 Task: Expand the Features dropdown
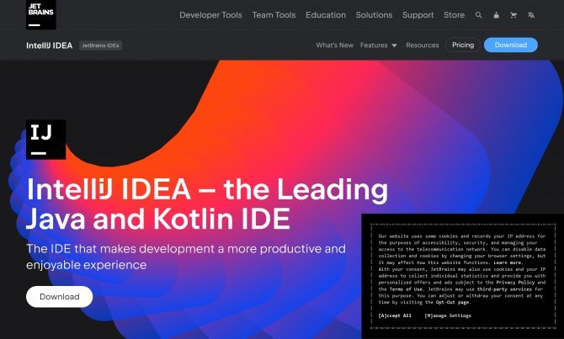[x=379, y=45]
